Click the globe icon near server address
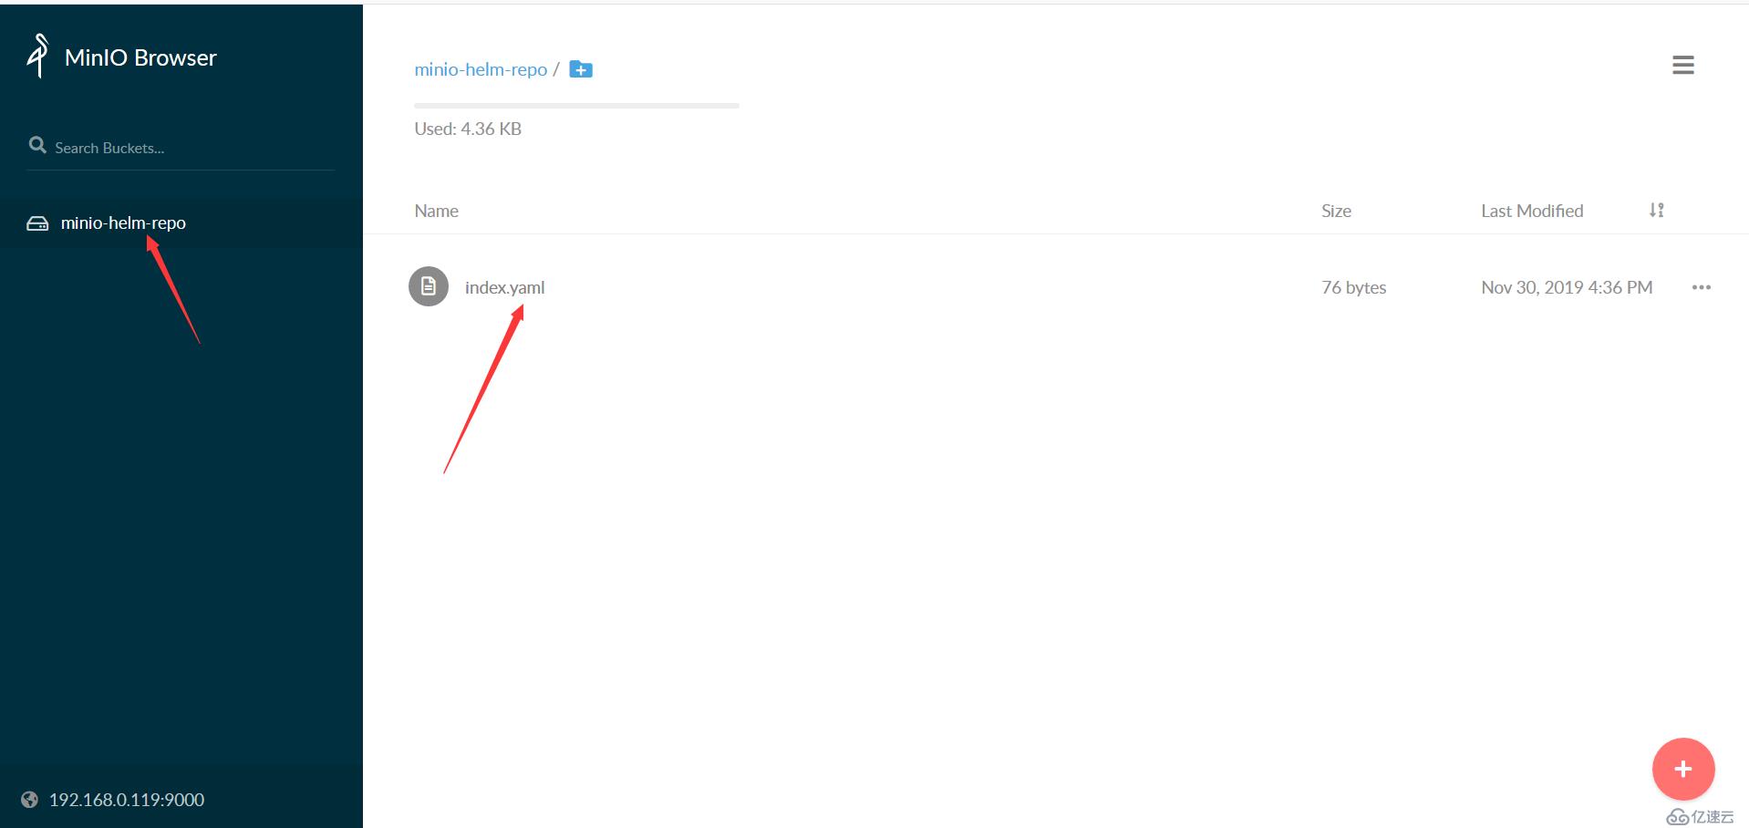 30,800
